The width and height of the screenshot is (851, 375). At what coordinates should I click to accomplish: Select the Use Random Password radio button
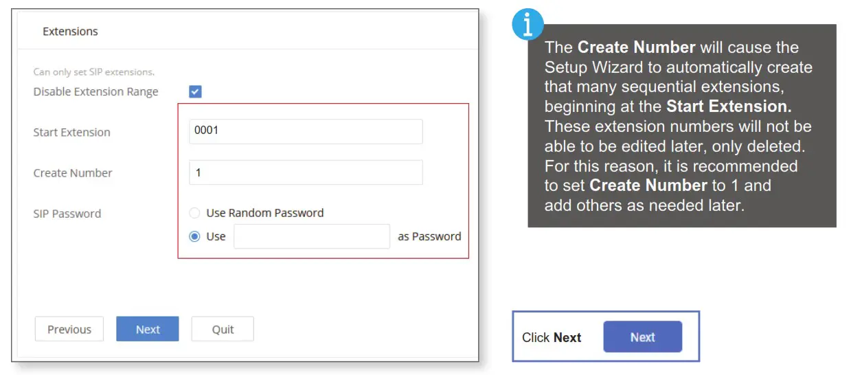click(x=195, y=213)
